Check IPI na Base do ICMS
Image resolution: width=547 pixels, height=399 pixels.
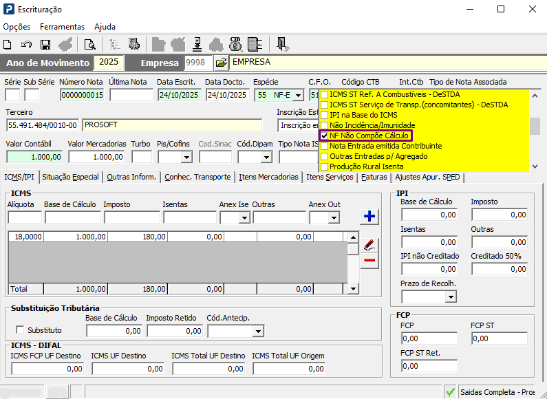pos(325,115)
